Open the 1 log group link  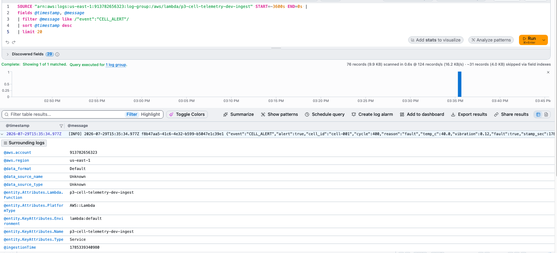[116, 64]
